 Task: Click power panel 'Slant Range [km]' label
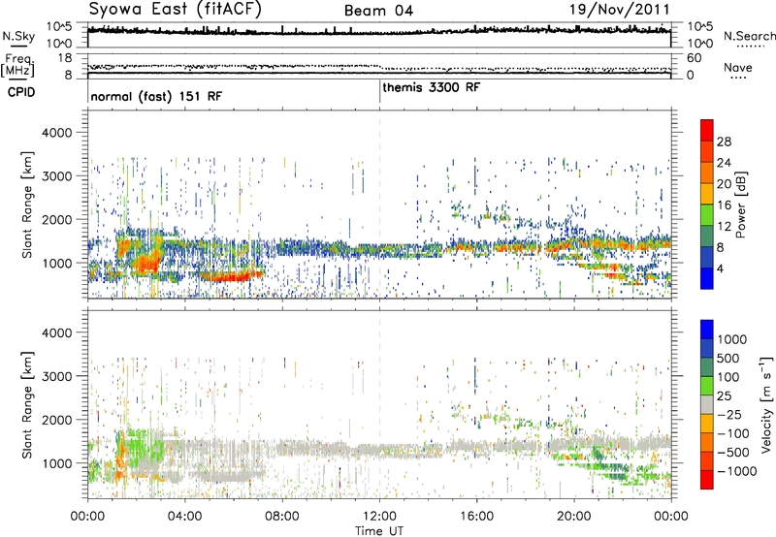click(x=27, y=205)
